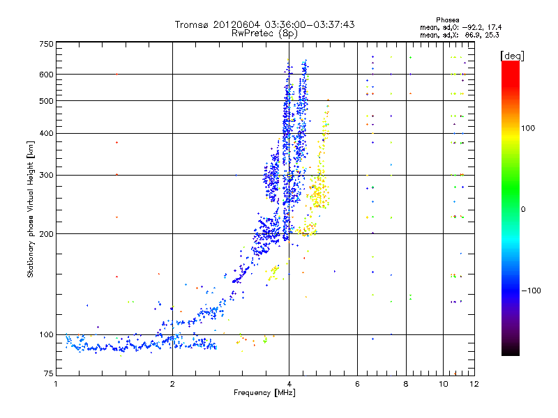Click the 'mean, sd,X: 86.9, 25.3' statistic
The width and height of the screenshot is (558, 418).
460,35
